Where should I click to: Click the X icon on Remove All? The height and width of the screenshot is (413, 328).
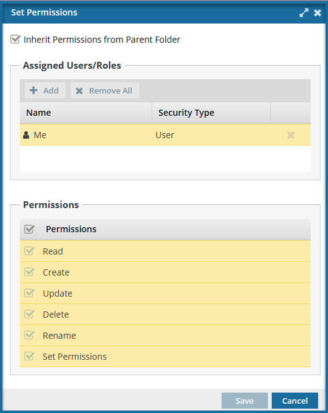tap(79, 91)
